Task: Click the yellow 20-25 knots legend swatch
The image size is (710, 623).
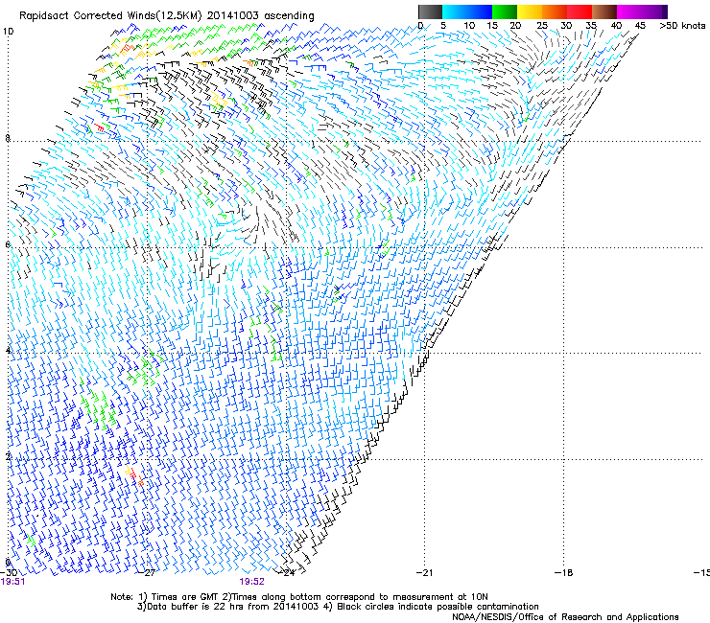Action: [x=530, y=12]
